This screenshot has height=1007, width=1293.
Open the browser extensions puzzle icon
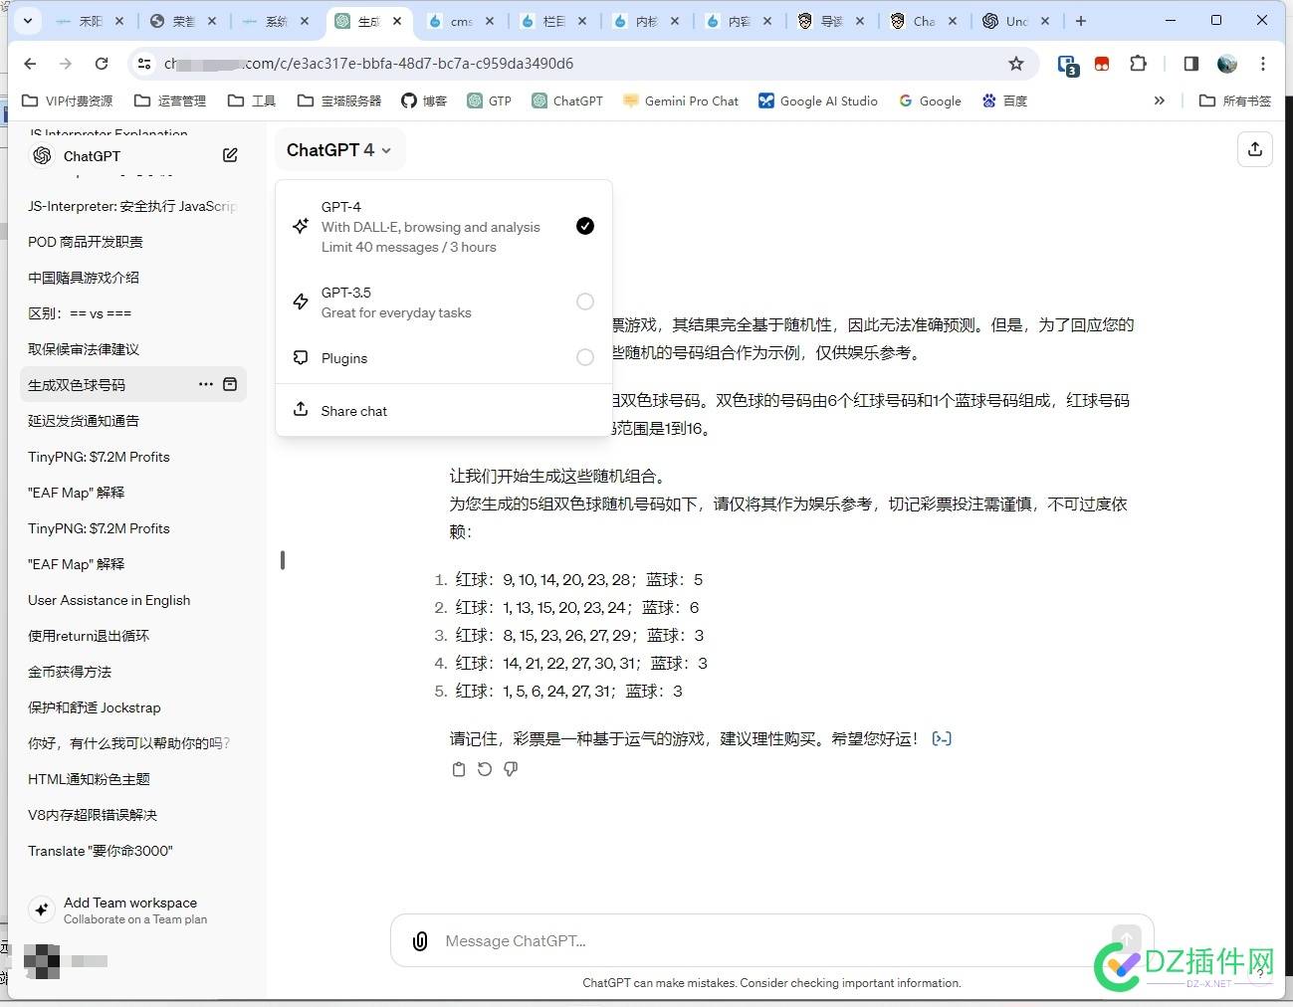(x=1139, y=64)
